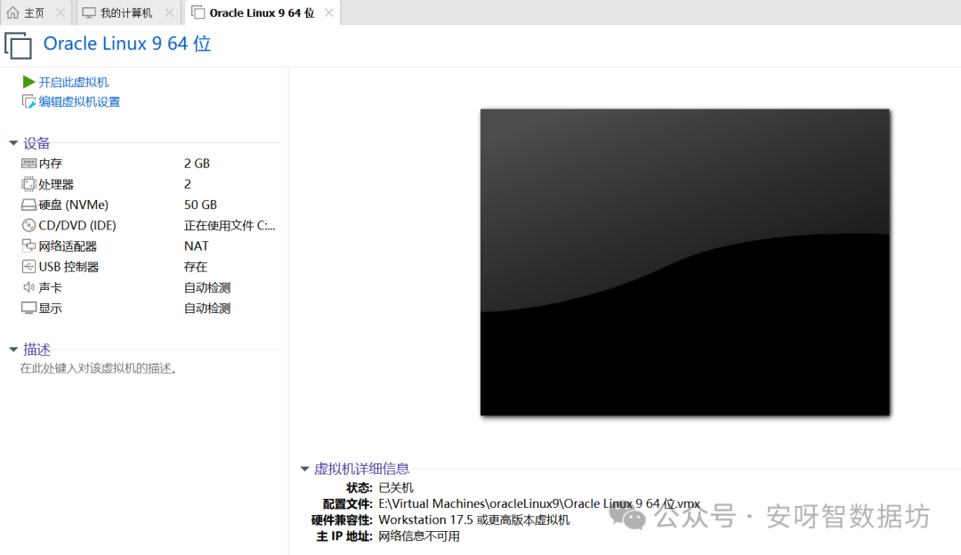Click the CD/DVD (IDE) device label
The height and width of the screenshot is (555, 961).
pyautogui.click(x=77, y=225)
